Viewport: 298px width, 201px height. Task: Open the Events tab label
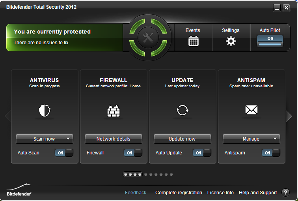tap(193, 30)
